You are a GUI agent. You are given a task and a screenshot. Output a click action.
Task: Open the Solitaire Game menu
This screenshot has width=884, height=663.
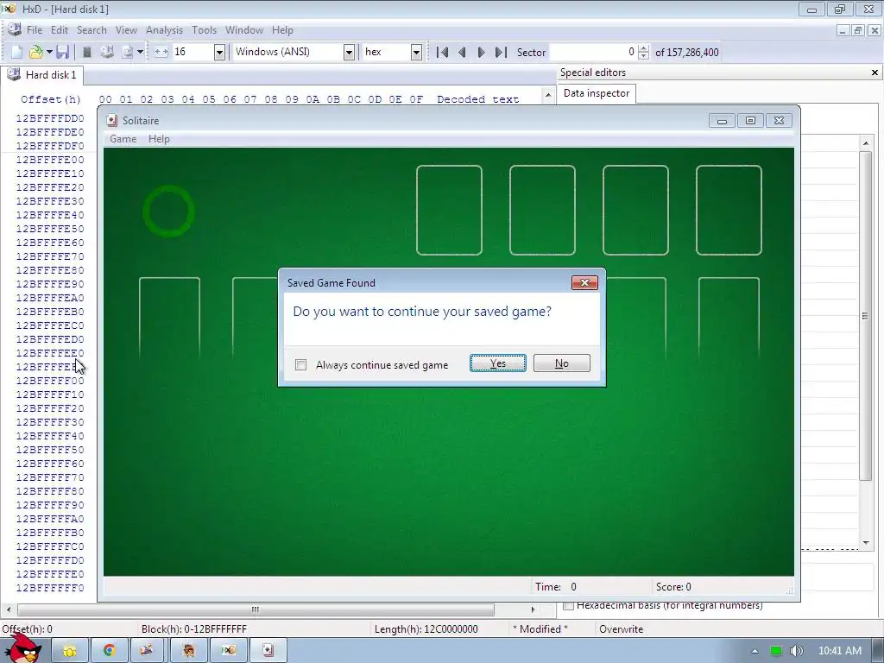(123, 139)
